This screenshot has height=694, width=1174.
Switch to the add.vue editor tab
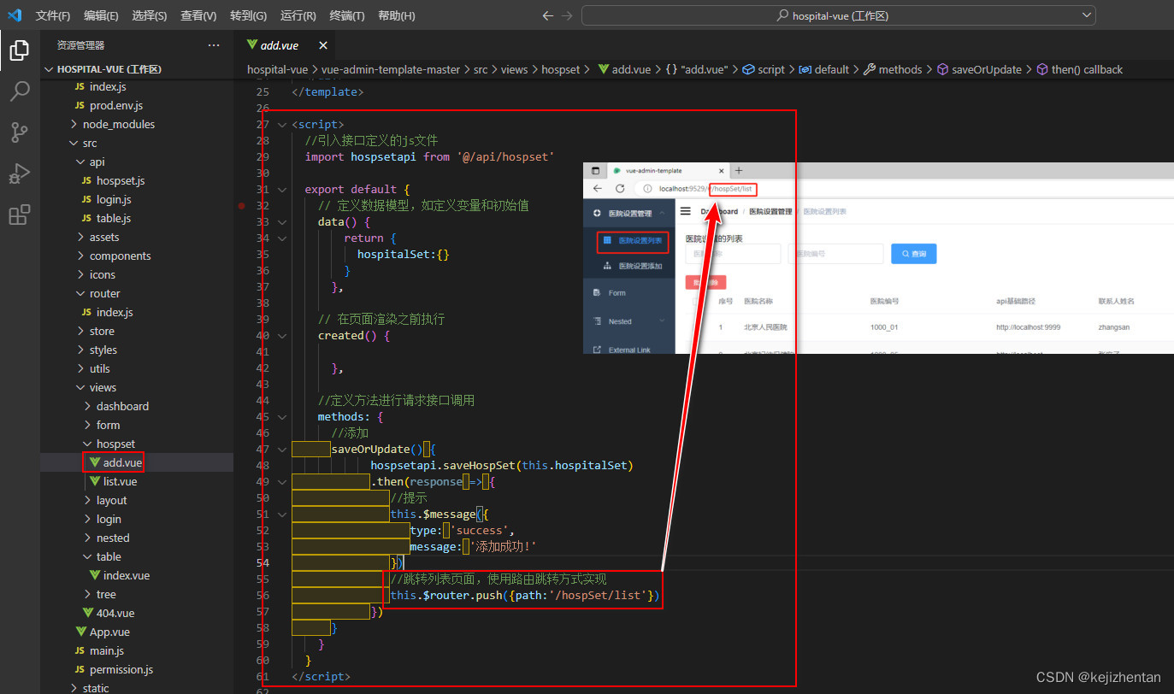pos(280,45)
